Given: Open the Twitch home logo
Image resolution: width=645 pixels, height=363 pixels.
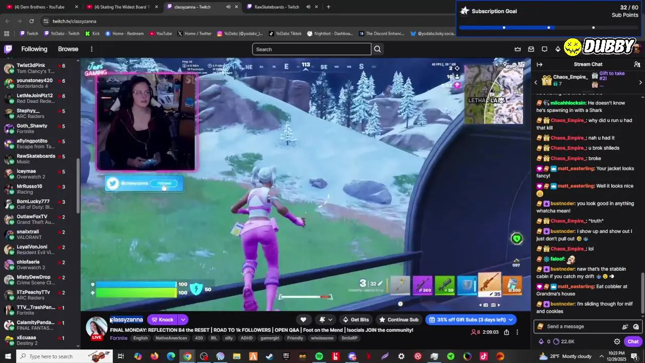Looking at the screenshot, I should [8, 49].
